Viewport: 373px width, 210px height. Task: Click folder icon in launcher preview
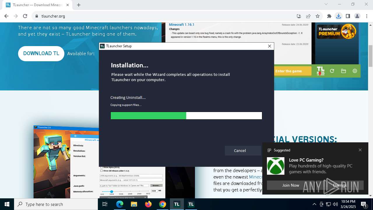coord(344,71)
